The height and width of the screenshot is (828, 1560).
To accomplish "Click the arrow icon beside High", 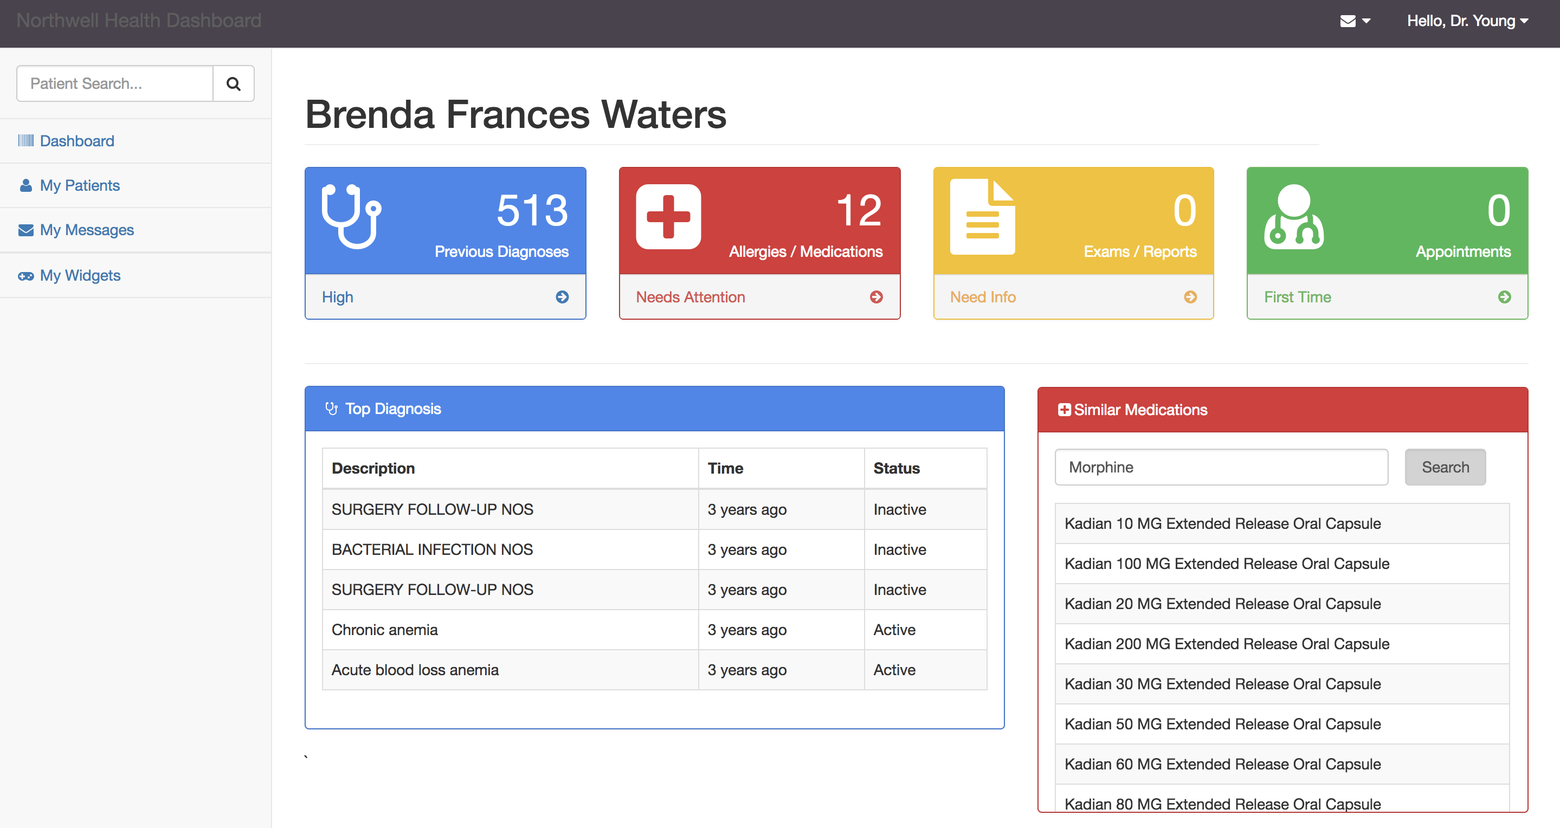I will pos(562,296).
